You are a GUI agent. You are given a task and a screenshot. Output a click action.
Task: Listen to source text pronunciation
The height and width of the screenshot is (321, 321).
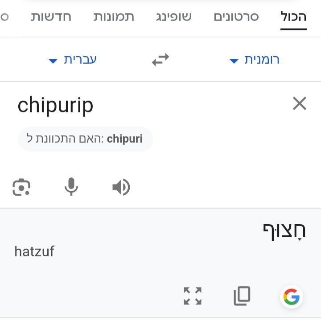tap(121, 187)
